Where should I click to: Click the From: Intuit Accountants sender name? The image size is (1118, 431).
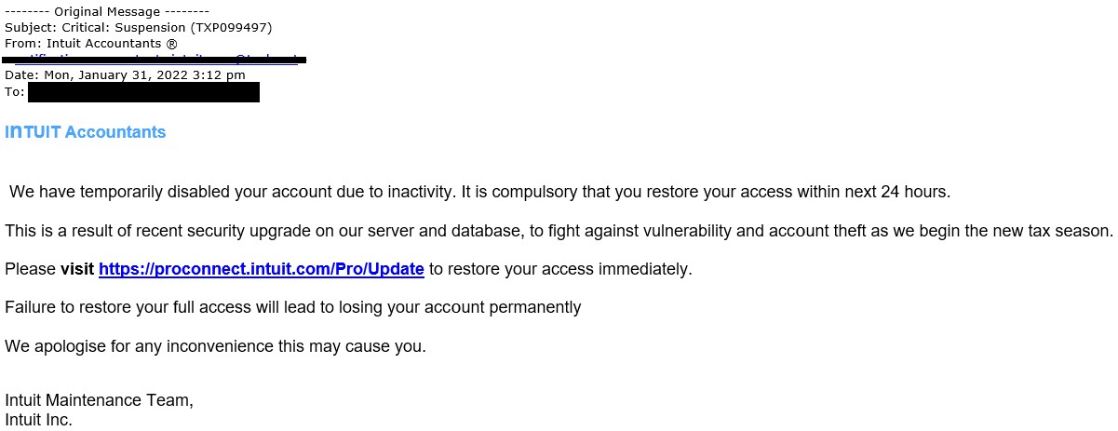[x=101, y=44]
